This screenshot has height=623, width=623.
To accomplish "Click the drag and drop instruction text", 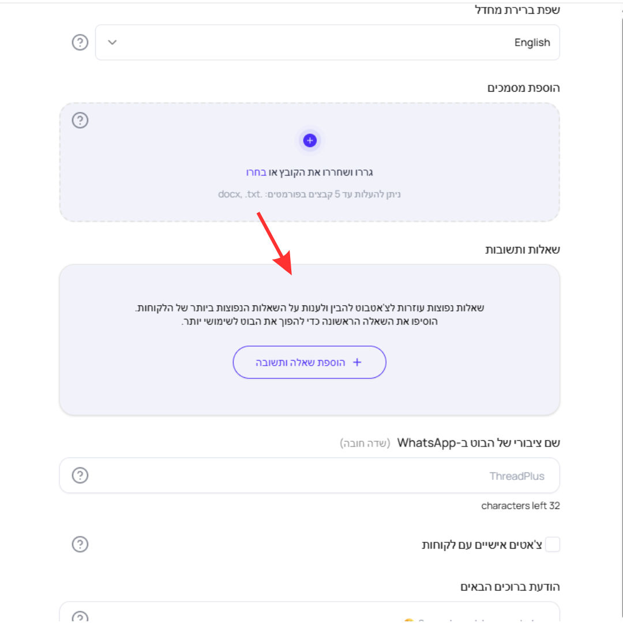I will click(310, 172).
